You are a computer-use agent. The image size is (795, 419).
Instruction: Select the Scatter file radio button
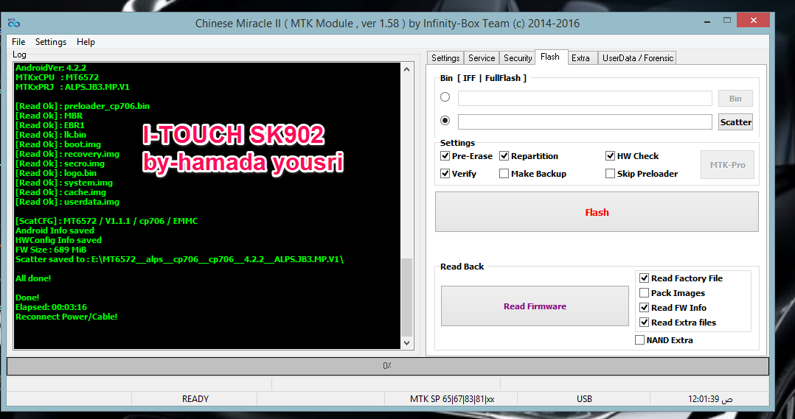[x=445, y=121]
